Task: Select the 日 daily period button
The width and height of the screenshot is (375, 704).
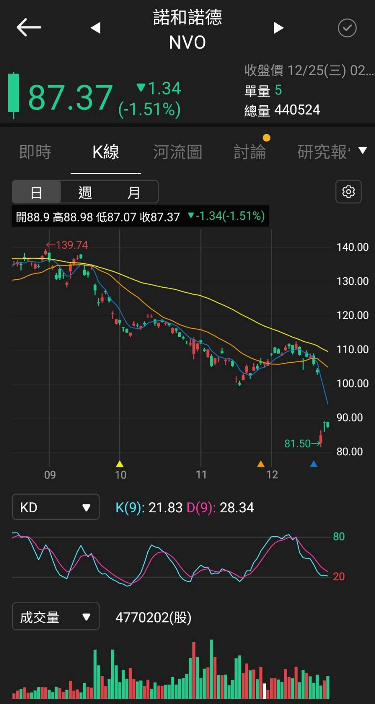Action: click(x=37, y=192)
